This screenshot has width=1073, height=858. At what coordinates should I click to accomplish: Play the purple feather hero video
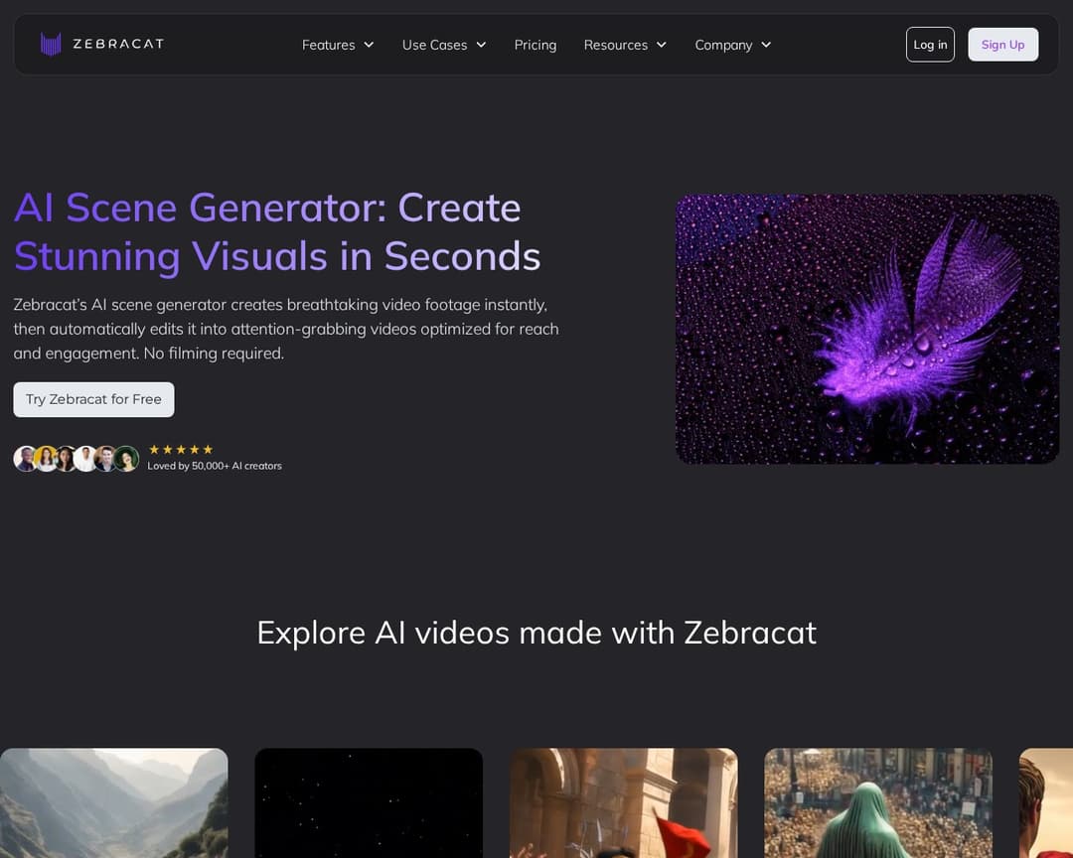tap(867, 329)
